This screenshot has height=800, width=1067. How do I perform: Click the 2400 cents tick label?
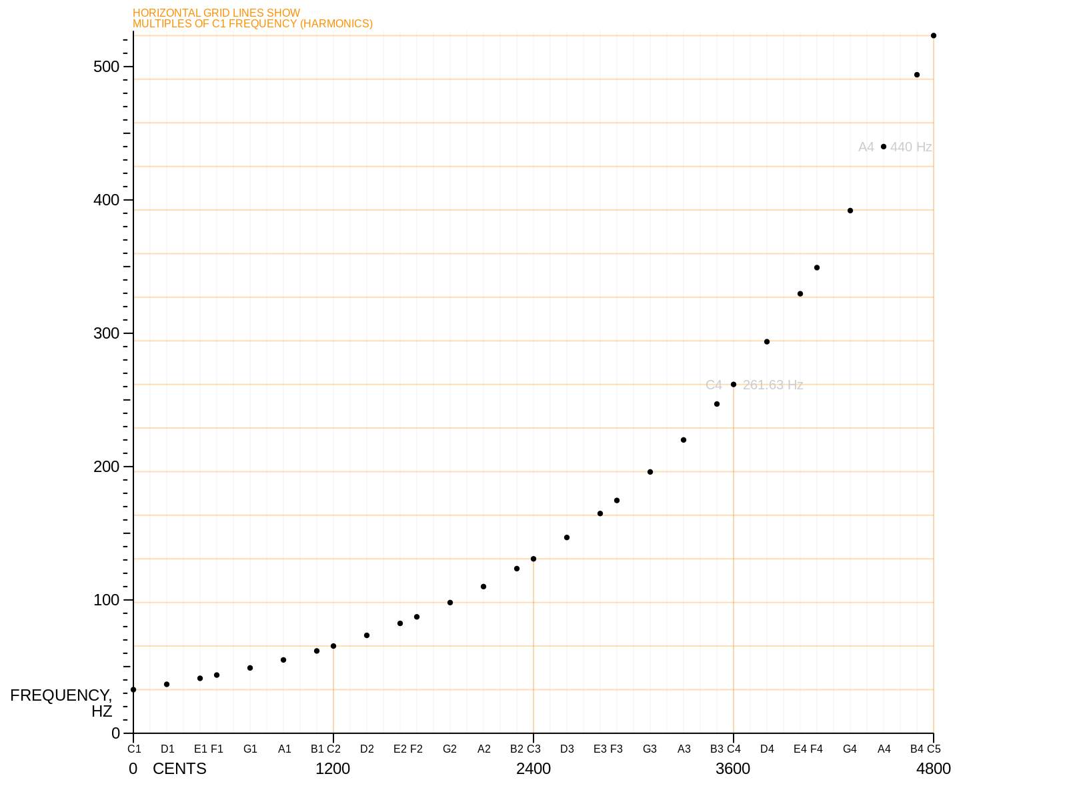click(x=533, y=769)
